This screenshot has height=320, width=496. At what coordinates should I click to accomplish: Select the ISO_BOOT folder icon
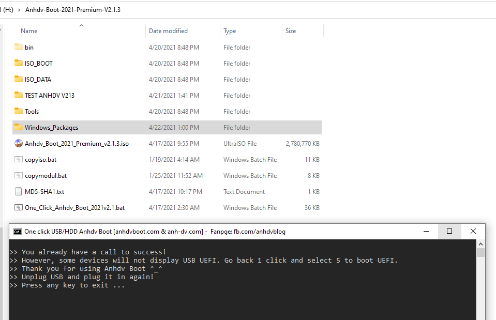click(x=18, y=63)
